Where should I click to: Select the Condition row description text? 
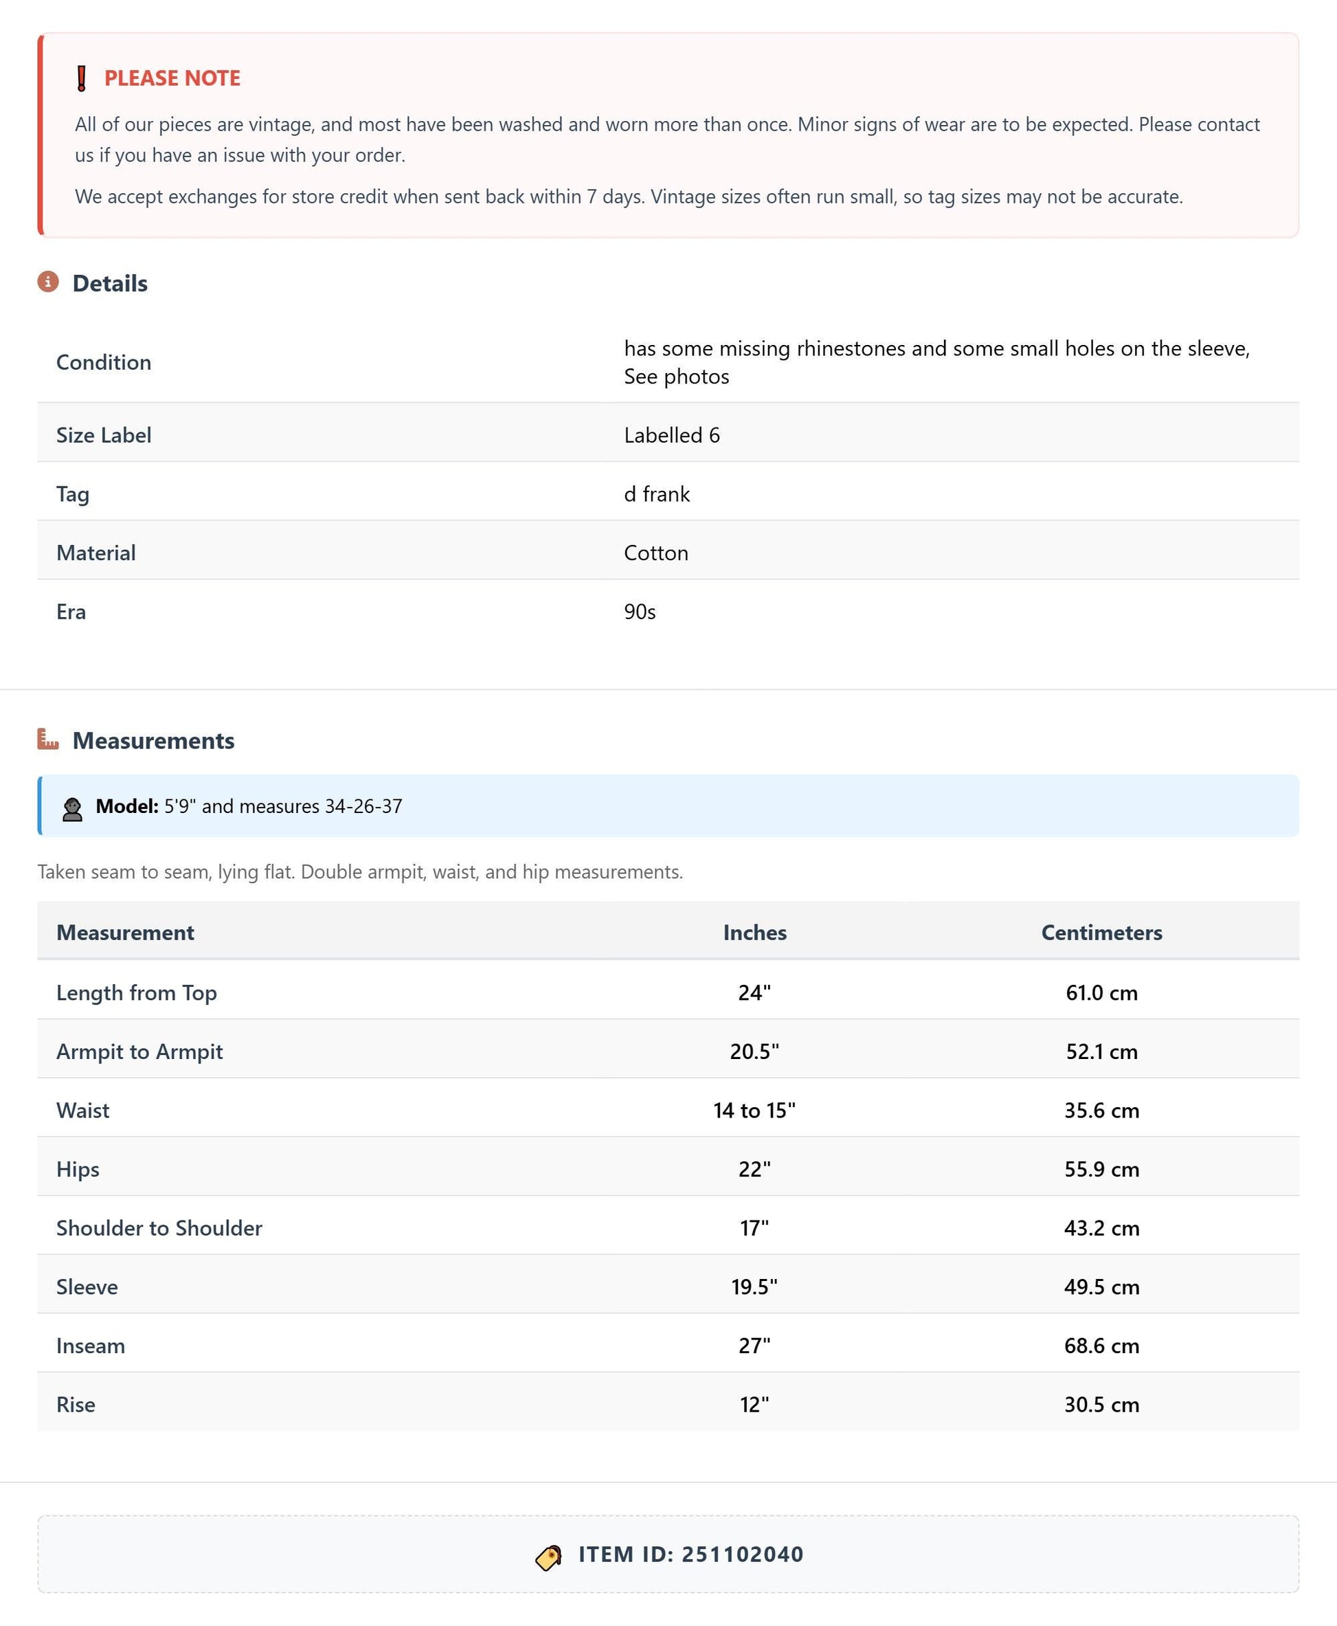[936, 362]
